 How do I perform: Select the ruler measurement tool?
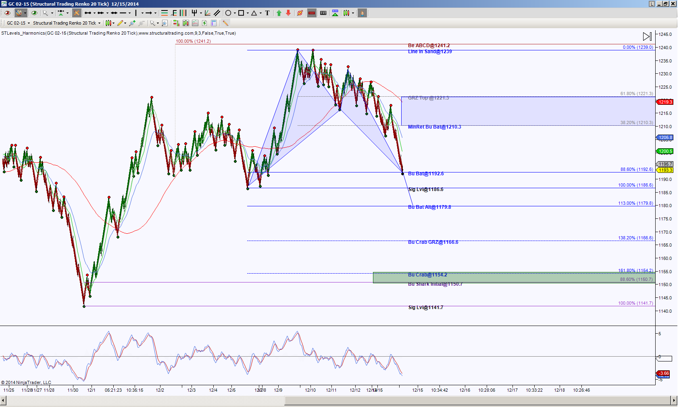[323, 13]
